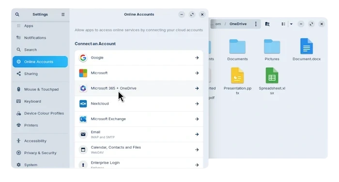339x182 pixels.
Task: Select Document.docx file icon
Action: 307,46
